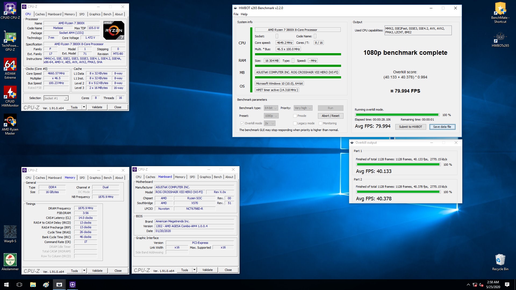The width and height of the screenshot is (516, 290).
Task: Click the Tools button in CPU-Z Memory window
Action: coord(74,271)
